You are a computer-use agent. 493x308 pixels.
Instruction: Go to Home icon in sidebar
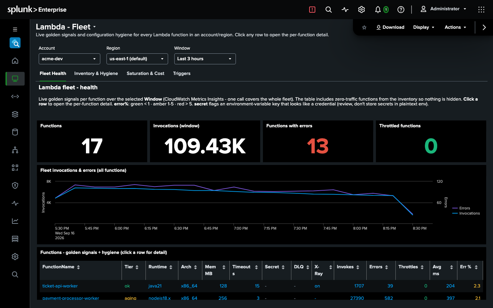pos(15,61)
